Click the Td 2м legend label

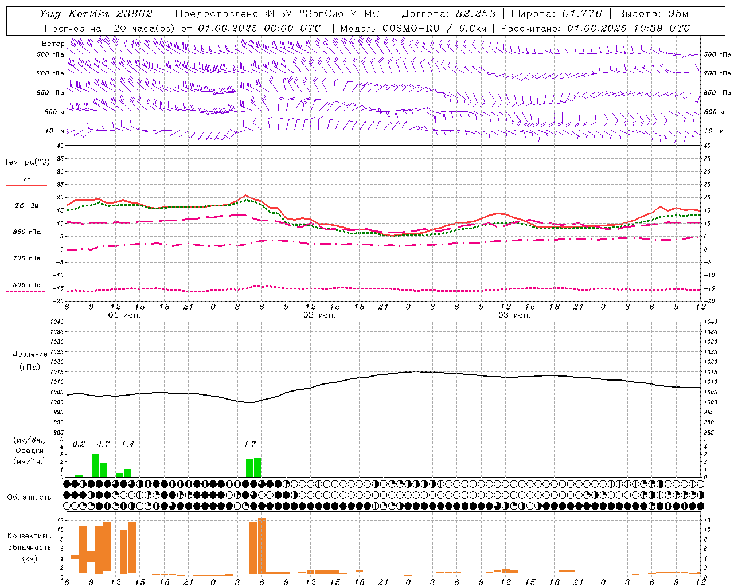26,205
